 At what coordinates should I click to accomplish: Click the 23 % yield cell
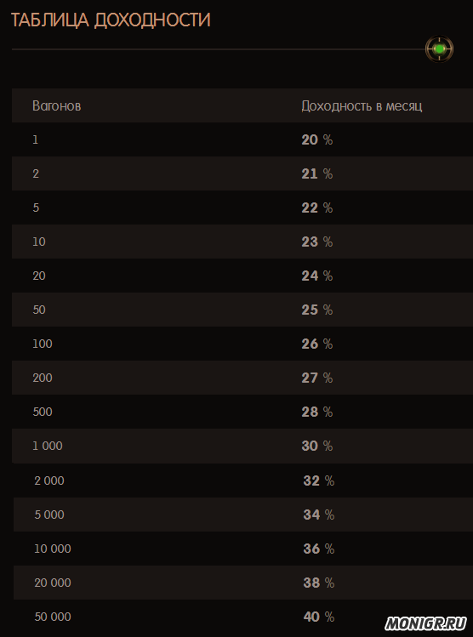tap(317, 242)
